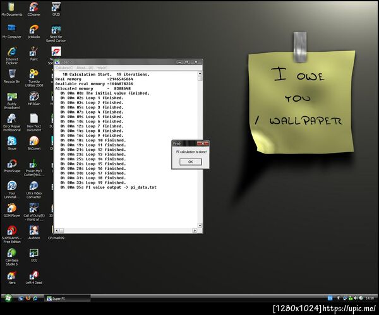Open the Calculate(C) menu in Super PI
The height and width of the screenshot is (315, 379).
coord(64,68)
